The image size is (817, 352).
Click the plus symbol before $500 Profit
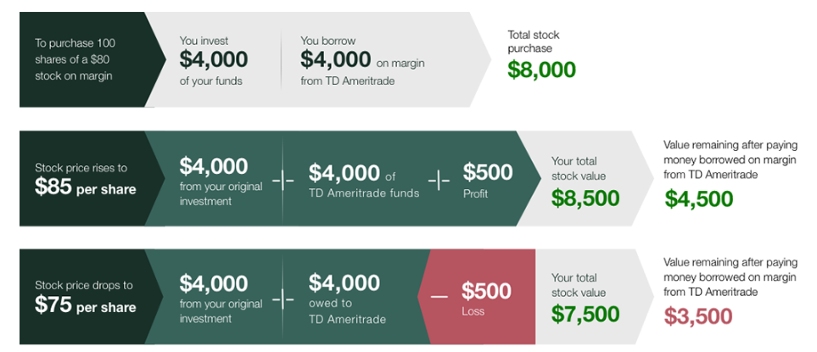[x=439, y=180]
